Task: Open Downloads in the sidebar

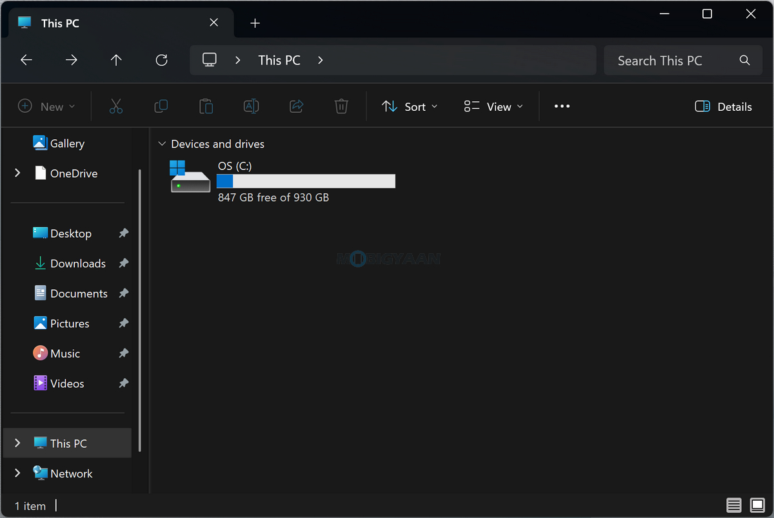Action: click(71, 263)
